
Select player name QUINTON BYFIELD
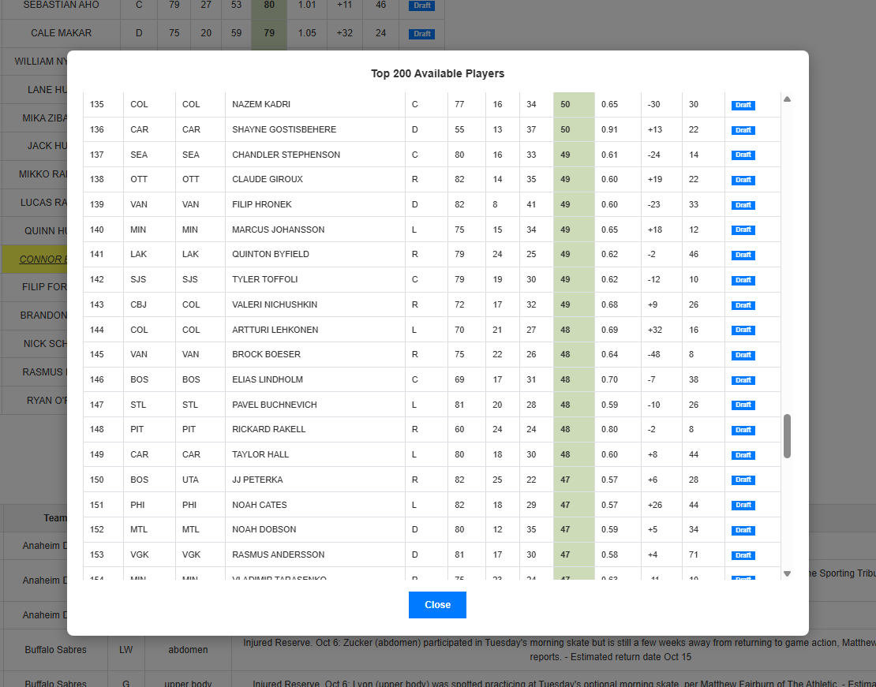click(x=271, y=254)
